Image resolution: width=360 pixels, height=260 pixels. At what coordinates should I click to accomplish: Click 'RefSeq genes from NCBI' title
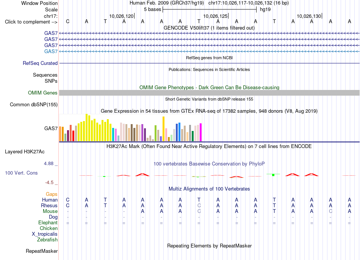pyautogui.click(x=209, y=58)
